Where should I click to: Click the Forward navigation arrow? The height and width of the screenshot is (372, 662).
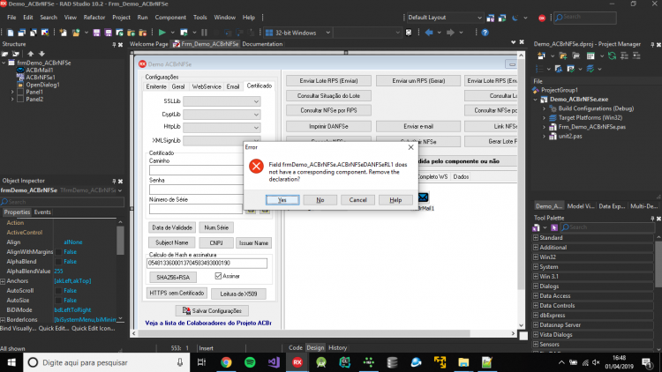click(450, 33)
